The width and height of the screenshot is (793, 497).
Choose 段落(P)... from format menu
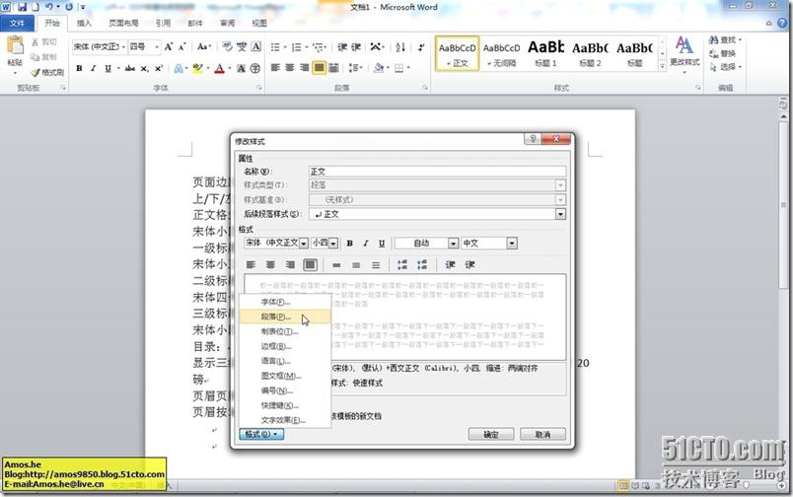(x=285, y=317)
